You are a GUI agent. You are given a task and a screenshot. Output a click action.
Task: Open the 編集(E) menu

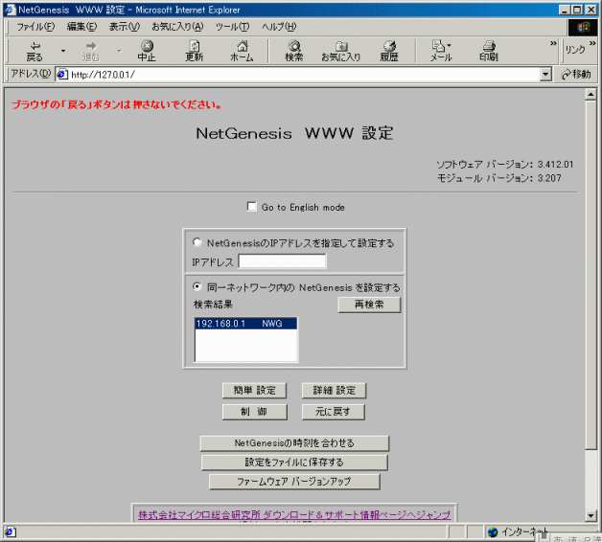(x=81, y=27)
